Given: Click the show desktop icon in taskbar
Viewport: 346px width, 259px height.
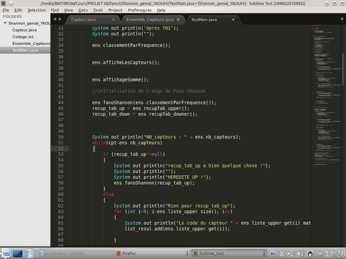Looking at the screenshot, I should point(18,253).
